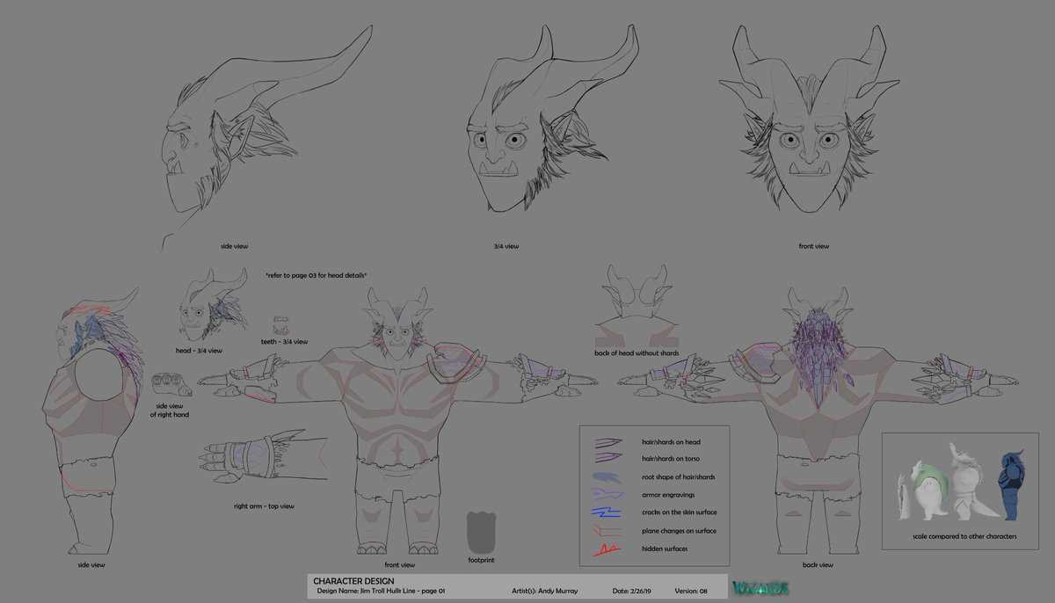Screen dimensions: 1055x603
Task: Select the hair/shards on torso legend symbol
Action: (608, 458)
